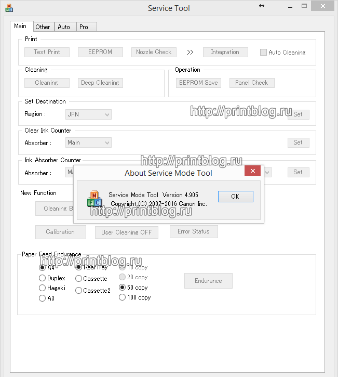Enable the Auto Cleaning checkbox

click(x=264, y=53)
